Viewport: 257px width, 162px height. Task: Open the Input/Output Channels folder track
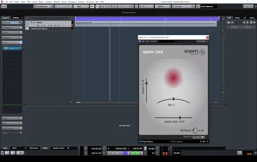click(x=39, y=28)
